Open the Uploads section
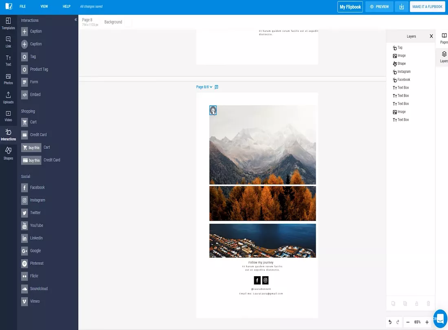Viewport: 448px width, 330px height. tap(8, 98)
